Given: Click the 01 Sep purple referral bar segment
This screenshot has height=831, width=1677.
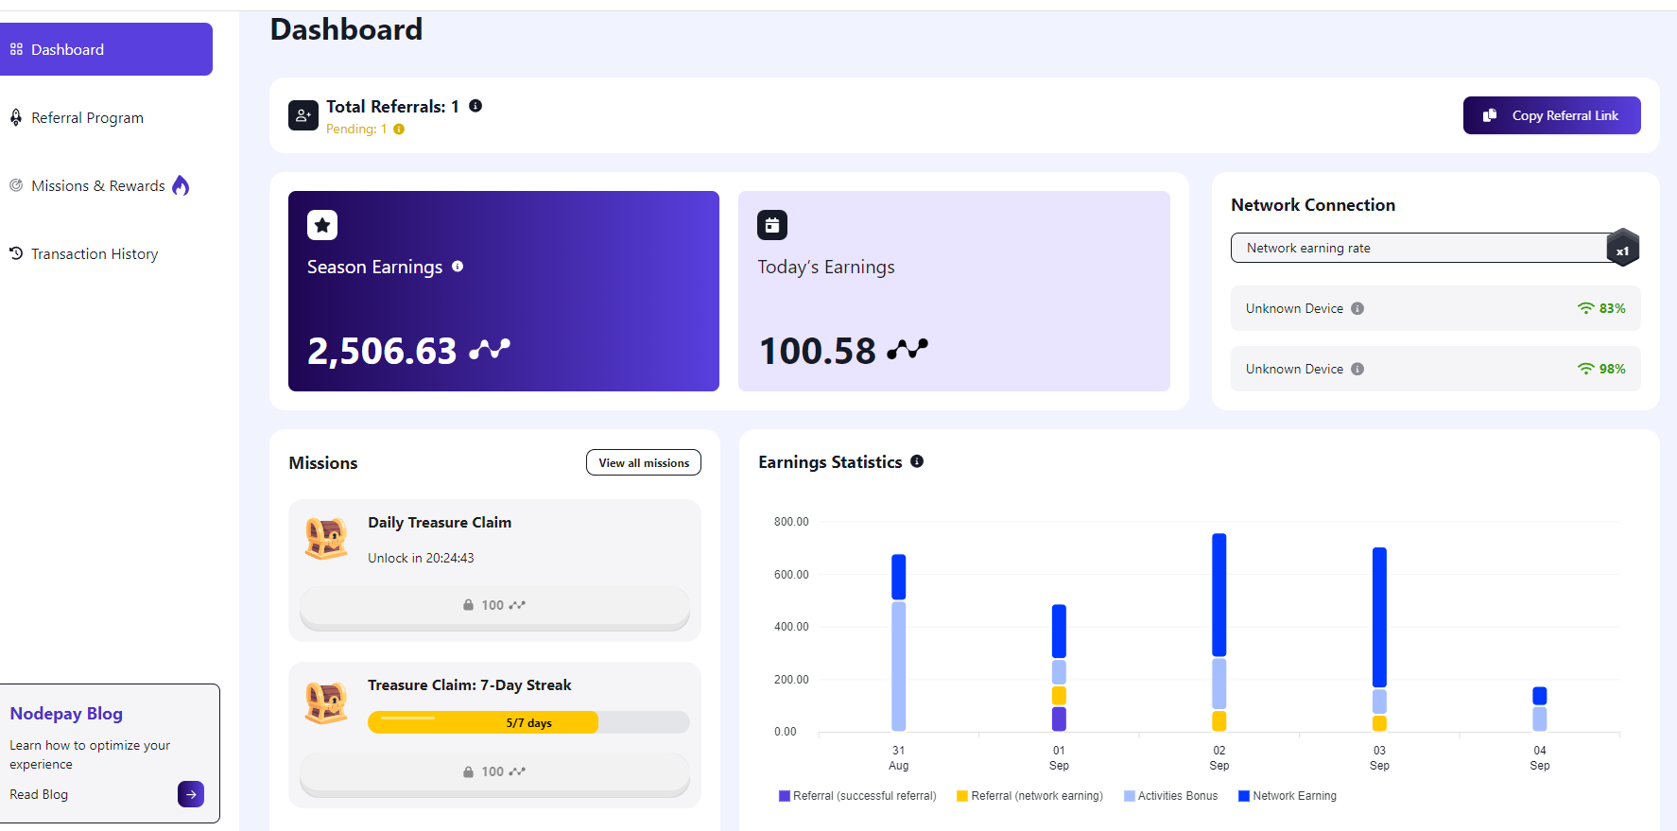Looking at the screenshot, I should pos(1059,718).
